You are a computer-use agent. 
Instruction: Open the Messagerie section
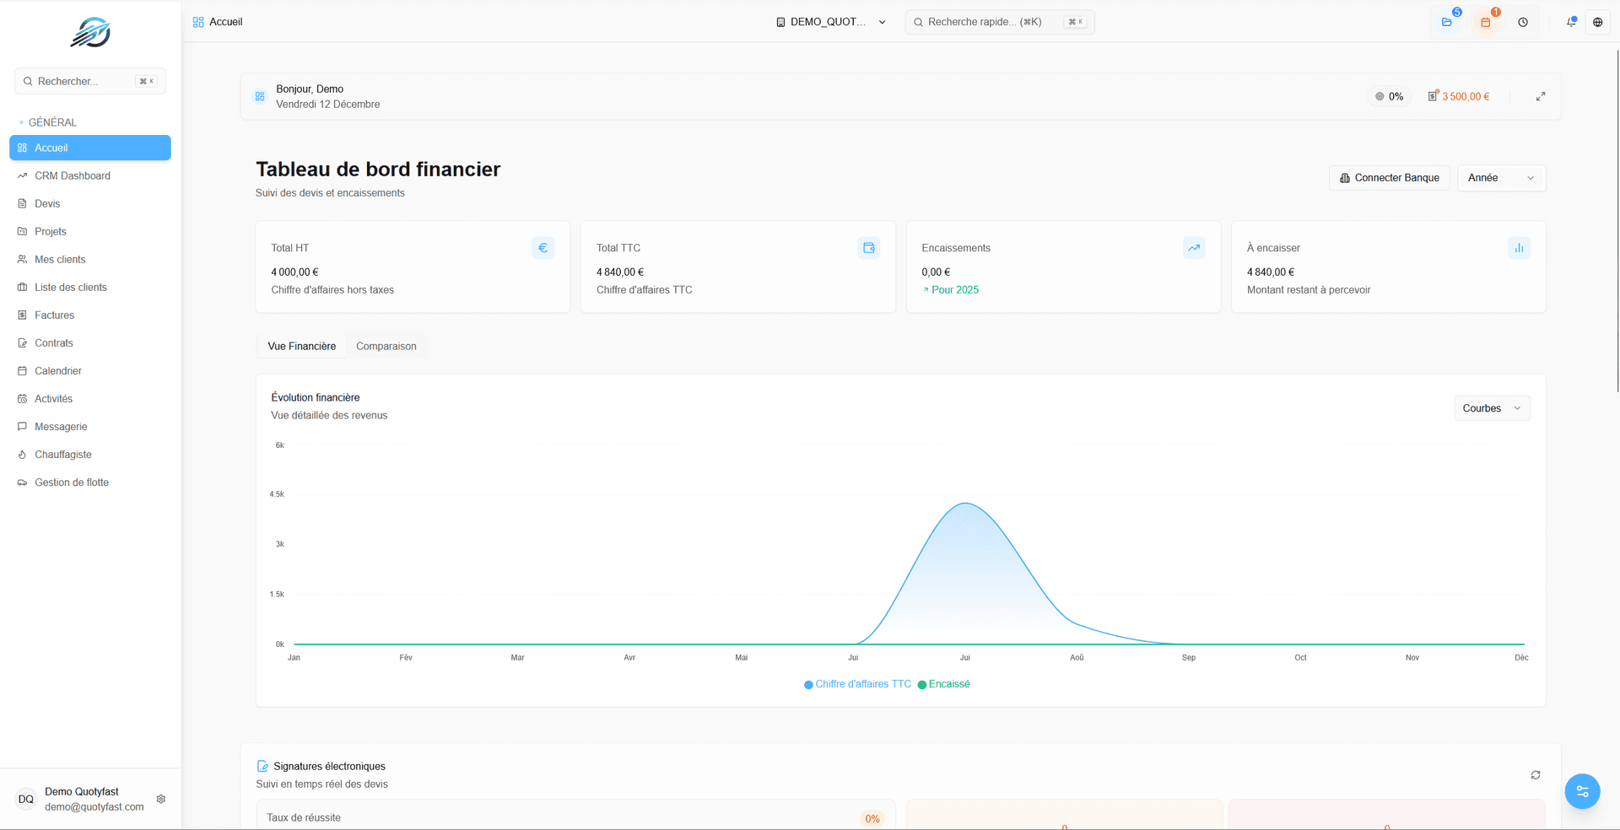point(62,426)
